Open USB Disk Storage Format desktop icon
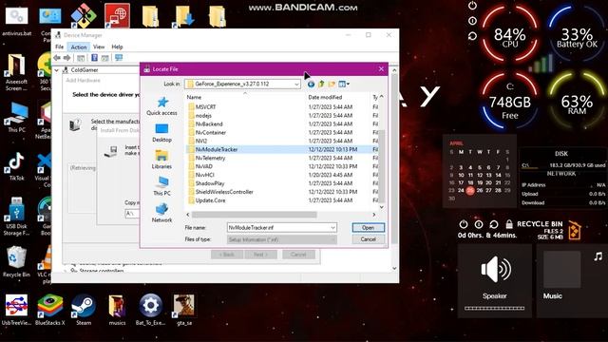Image resolution: width=608 pixels, height=342 pixels. 16,216
